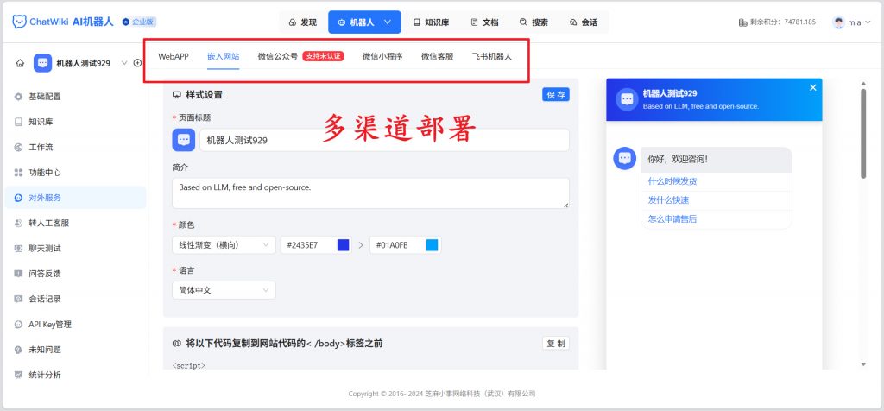This screenshot has width=884, height=411.
Task: Click the 聊天测试 sidebar icon
Action: 18,249
